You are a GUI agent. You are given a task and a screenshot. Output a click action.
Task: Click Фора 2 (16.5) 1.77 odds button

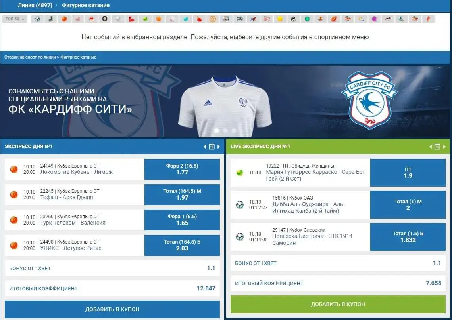pyautogui.click(x=182, y=169)
